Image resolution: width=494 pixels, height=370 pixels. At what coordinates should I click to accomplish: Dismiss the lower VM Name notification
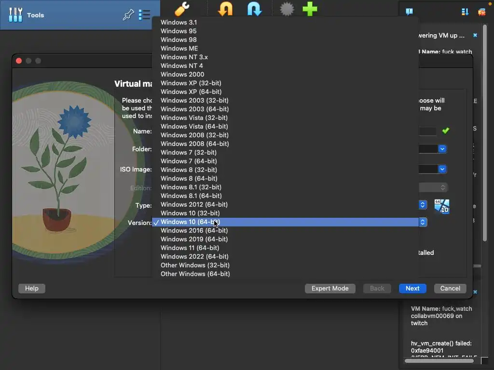pos(475,292)
